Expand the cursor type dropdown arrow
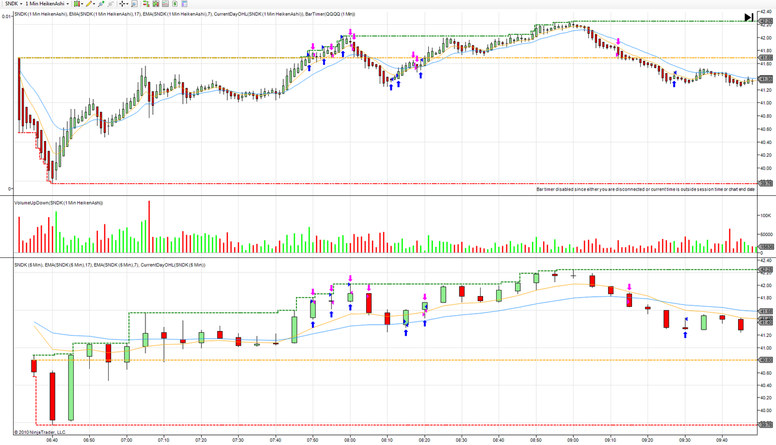The image size is (776, 445). pos(127,4)
